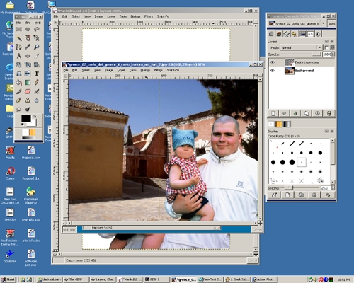
Task: Click the Auto button in Layers dialog
Action: 331,23
